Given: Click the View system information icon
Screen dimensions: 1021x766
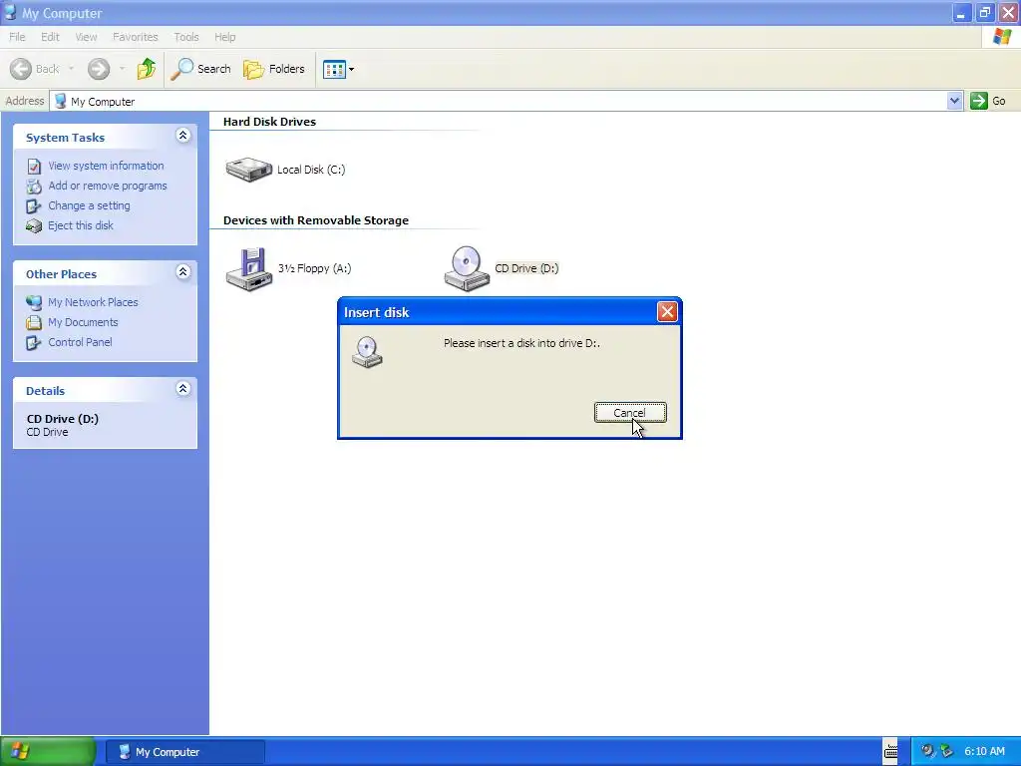Looking at the screenshot, I should (x=34, y=167).
